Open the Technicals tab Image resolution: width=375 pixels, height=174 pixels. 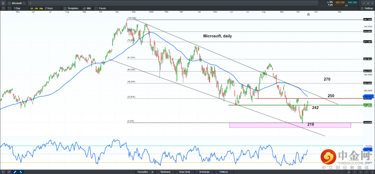[204, 172]
